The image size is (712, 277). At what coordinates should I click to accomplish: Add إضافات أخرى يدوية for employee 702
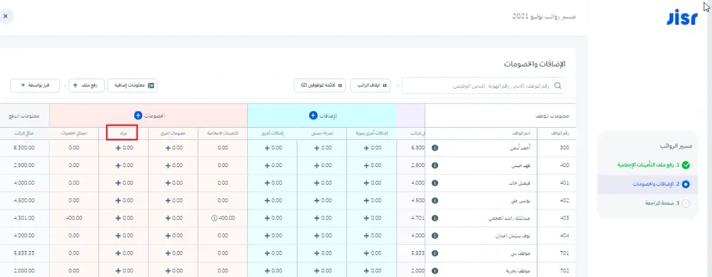pos(367,271)
